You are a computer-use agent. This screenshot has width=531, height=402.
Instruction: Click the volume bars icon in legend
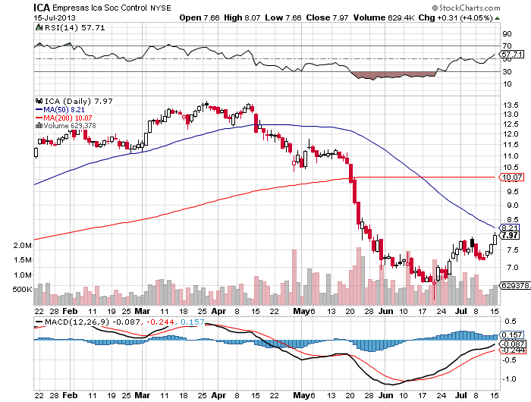click(x=39, y=125)
